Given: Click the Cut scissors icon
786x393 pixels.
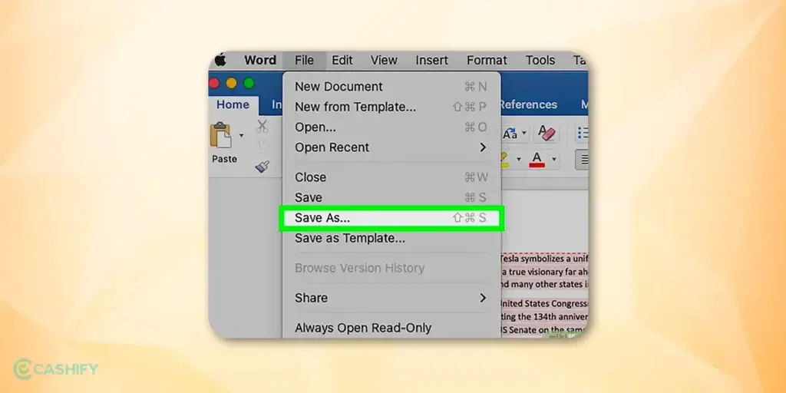Looking at the screenshot, I should coord(262,127).
